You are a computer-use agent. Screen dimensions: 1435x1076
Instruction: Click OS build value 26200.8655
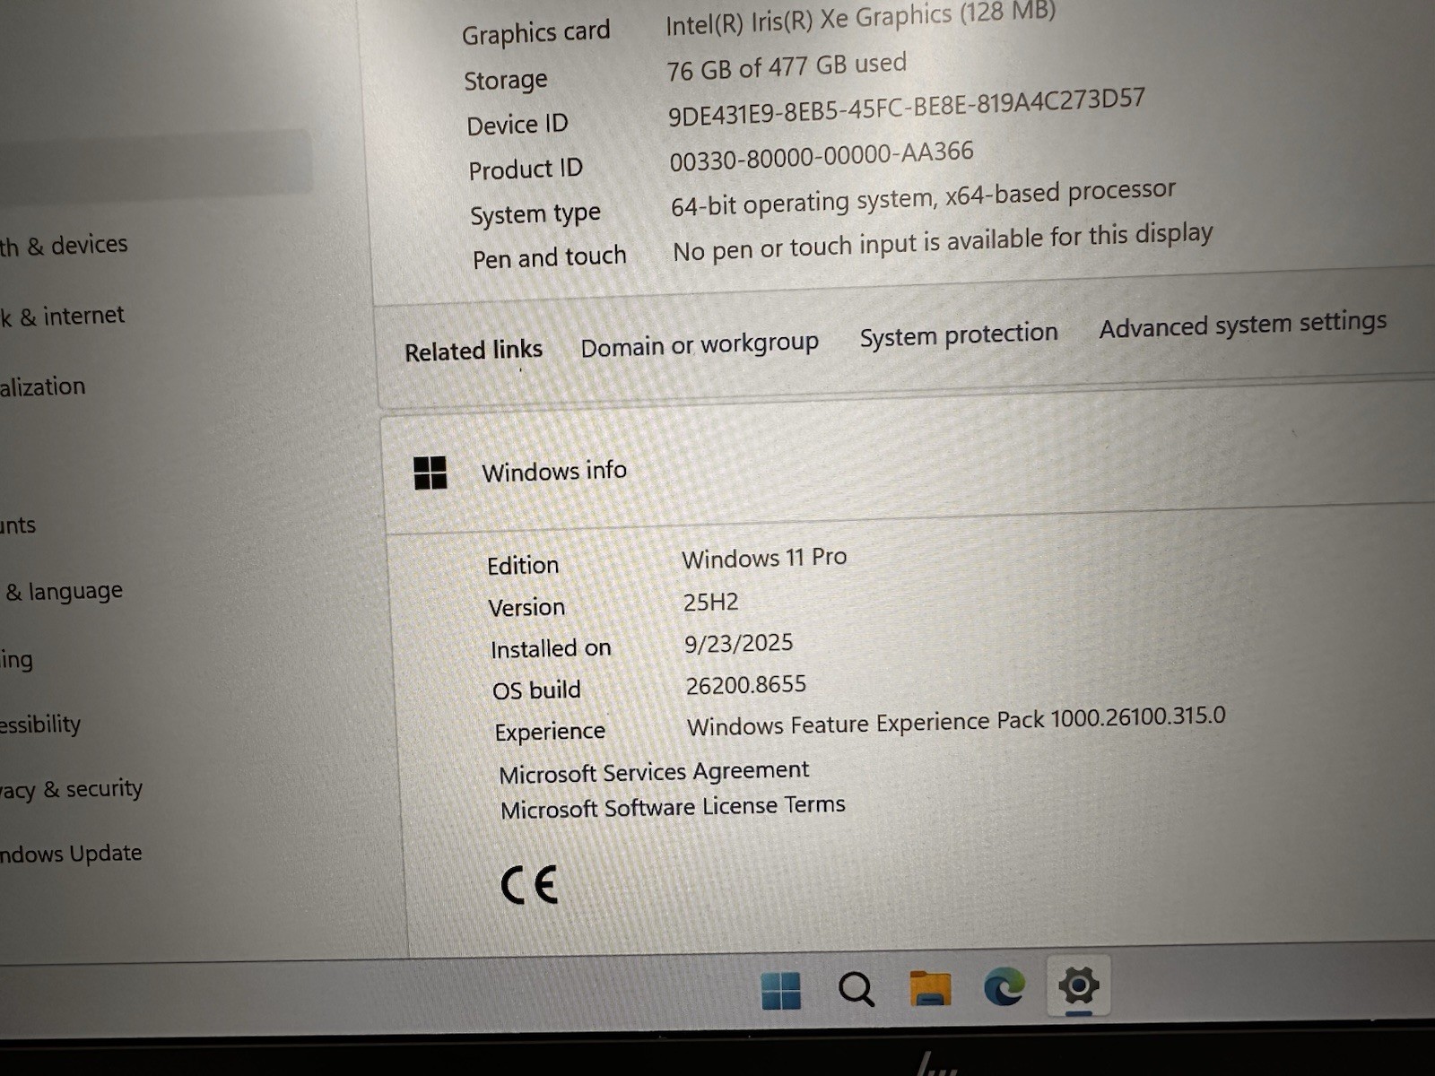[745, 686]
